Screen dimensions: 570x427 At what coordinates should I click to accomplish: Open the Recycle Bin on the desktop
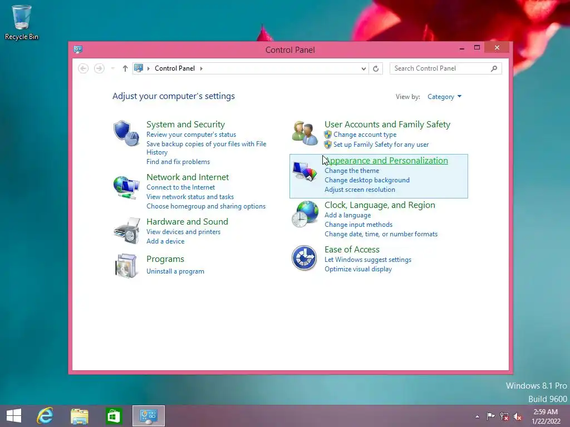22,22
